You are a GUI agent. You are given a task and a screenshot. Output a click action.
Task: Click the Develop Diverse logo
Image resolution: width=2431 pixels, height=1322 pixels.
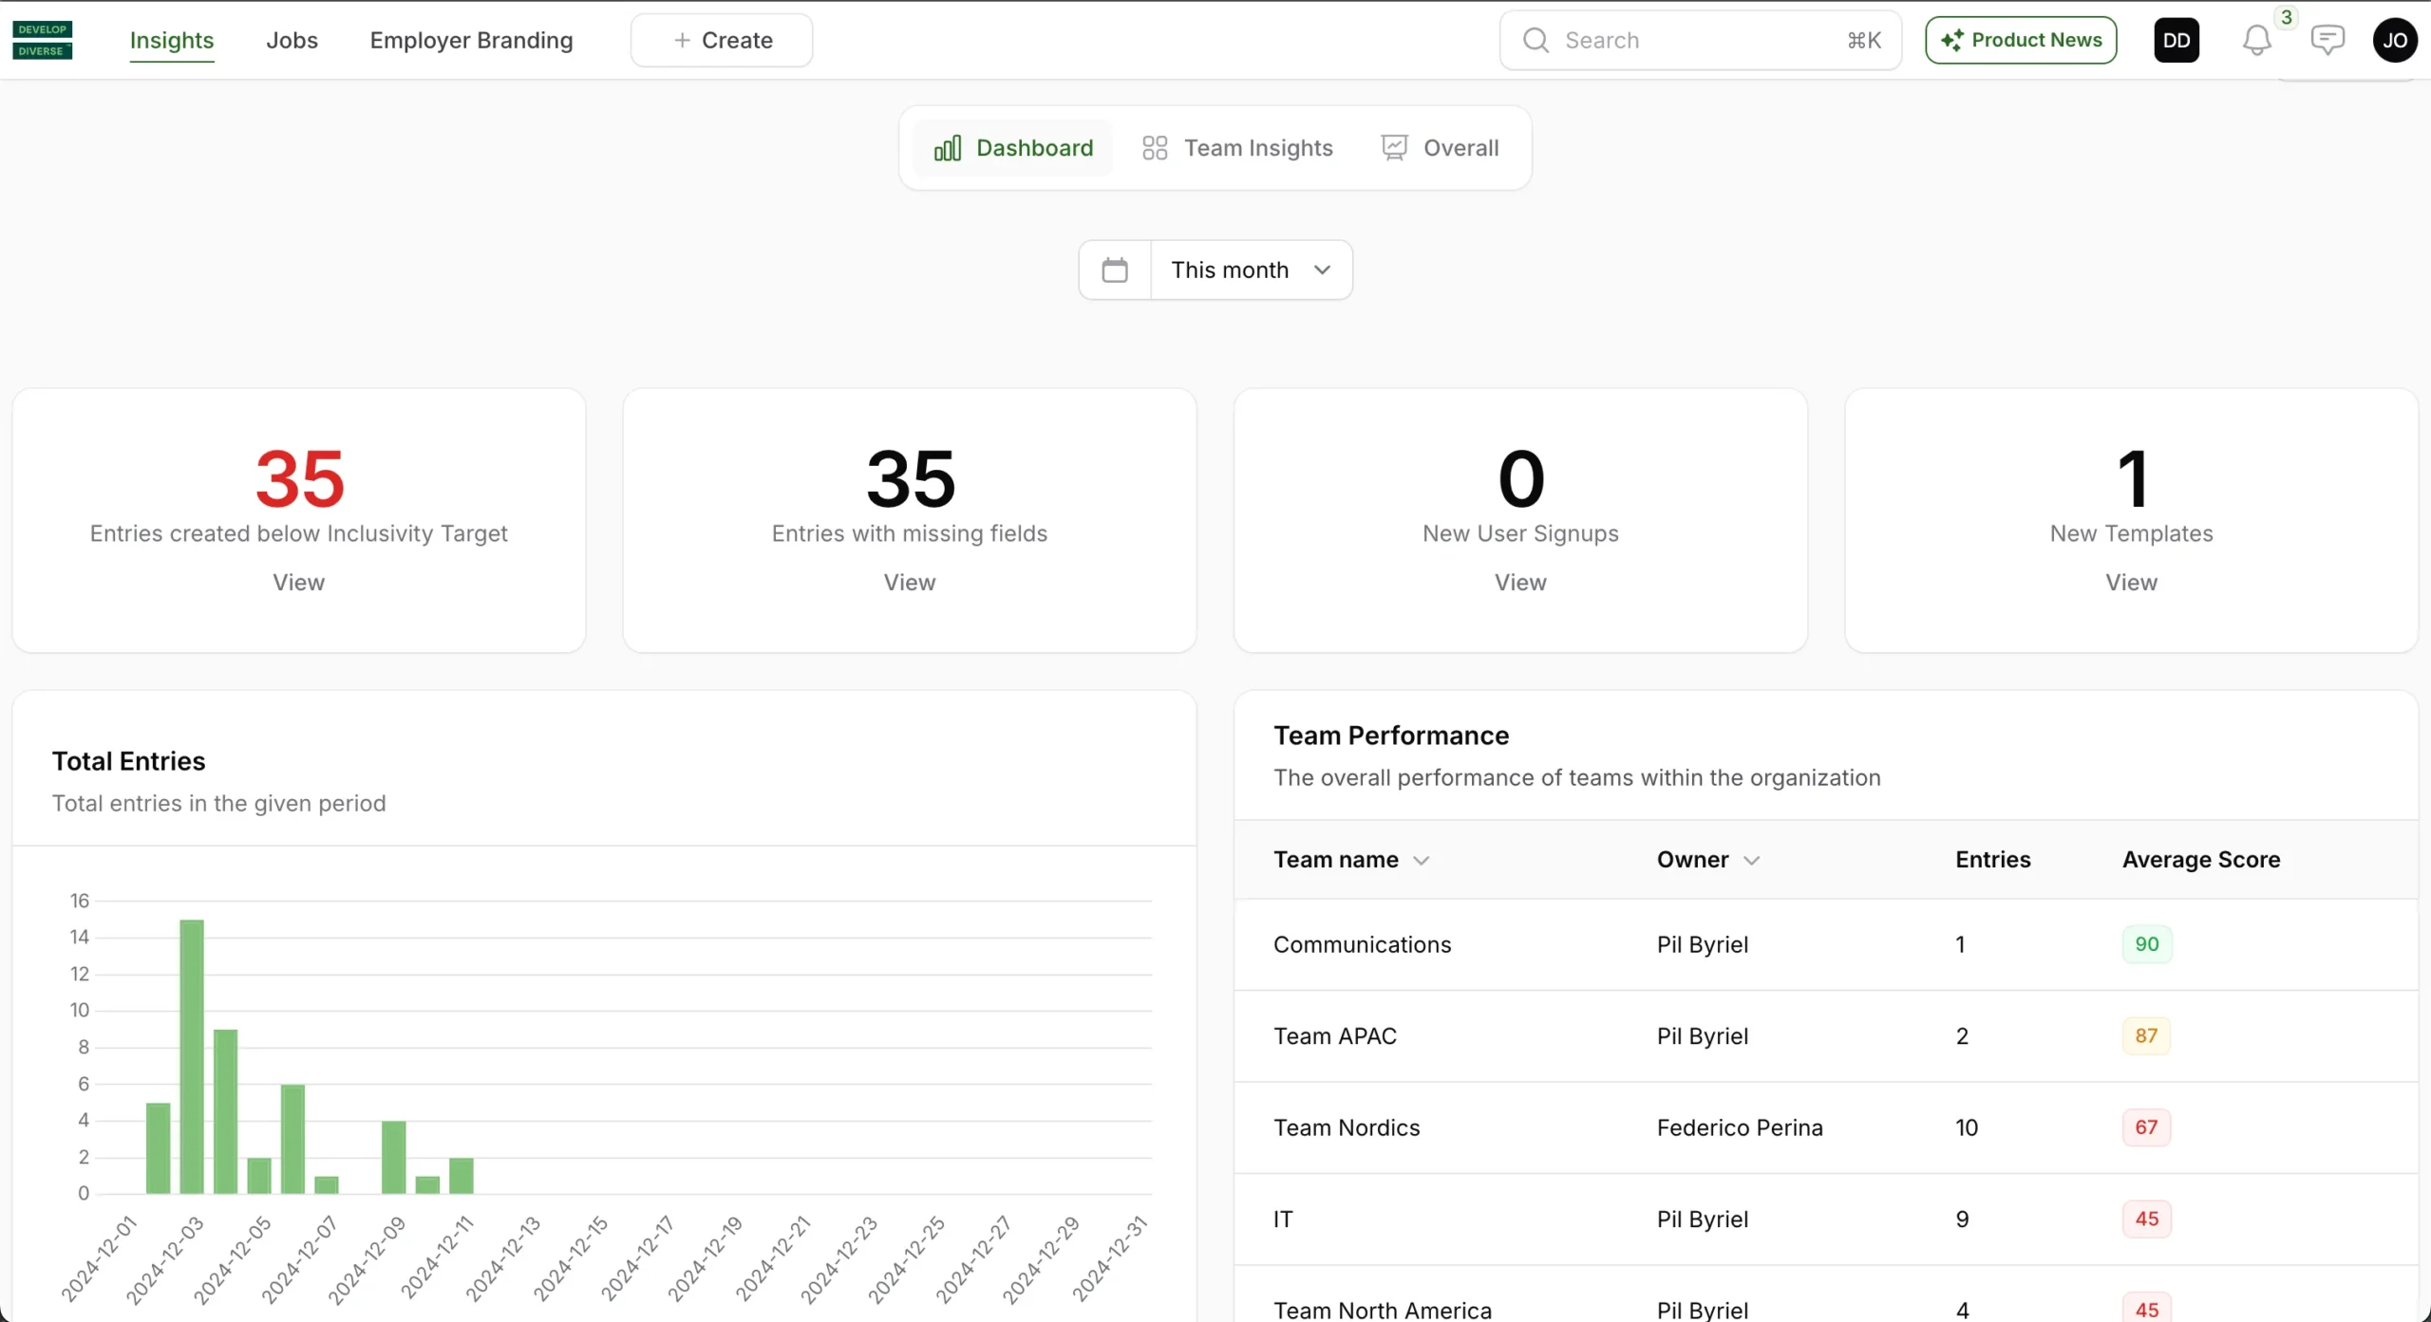pos(42,40)
